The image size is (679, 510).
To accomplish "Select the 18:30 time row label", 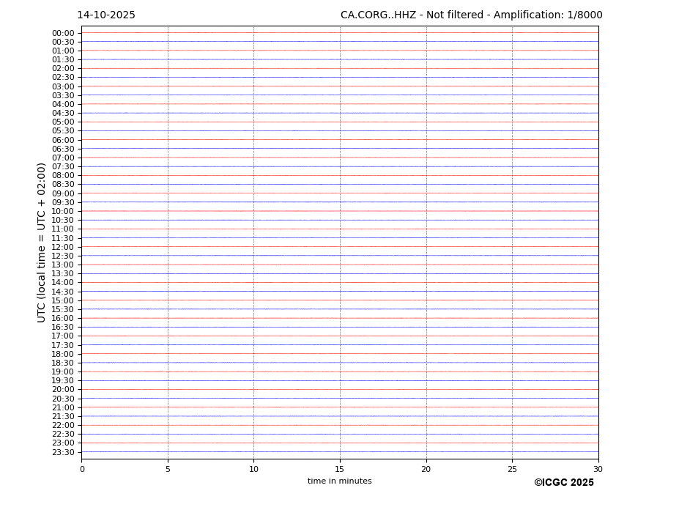I will click(63, 363).
